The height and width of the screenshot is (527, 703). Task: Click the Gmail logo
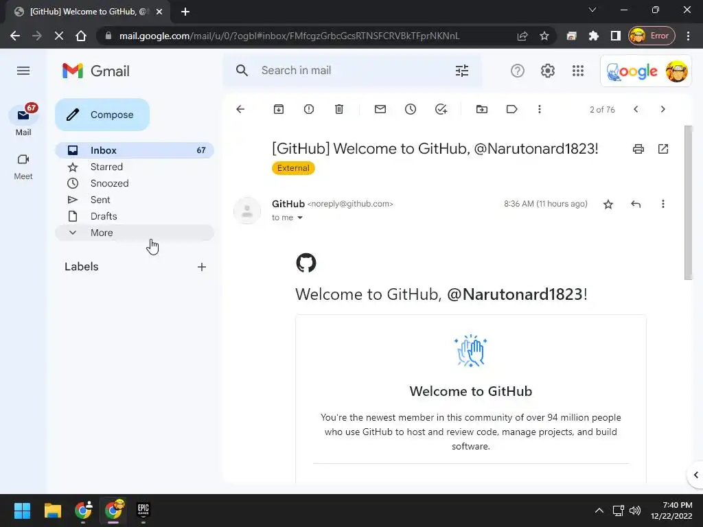(x=96, y=71)
